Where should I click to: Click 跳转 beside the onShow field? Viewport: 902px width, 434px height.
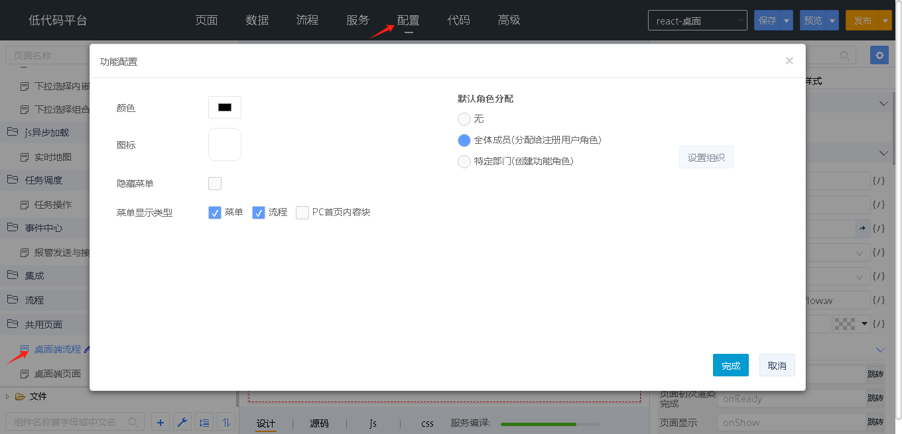pos(875,423)
